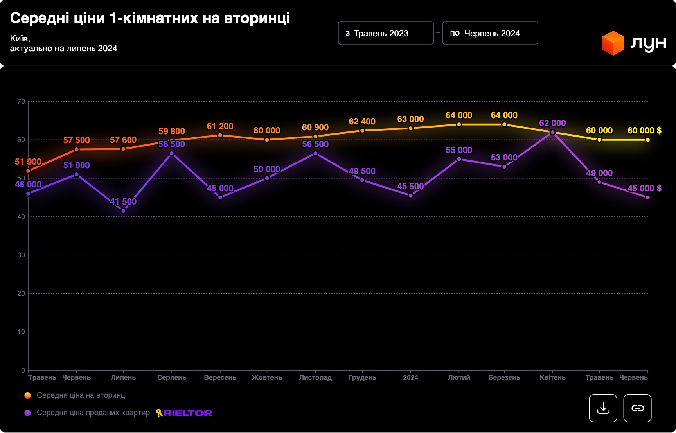Click the copy link icon
This screenshot has width=676, height=433.
637,408
